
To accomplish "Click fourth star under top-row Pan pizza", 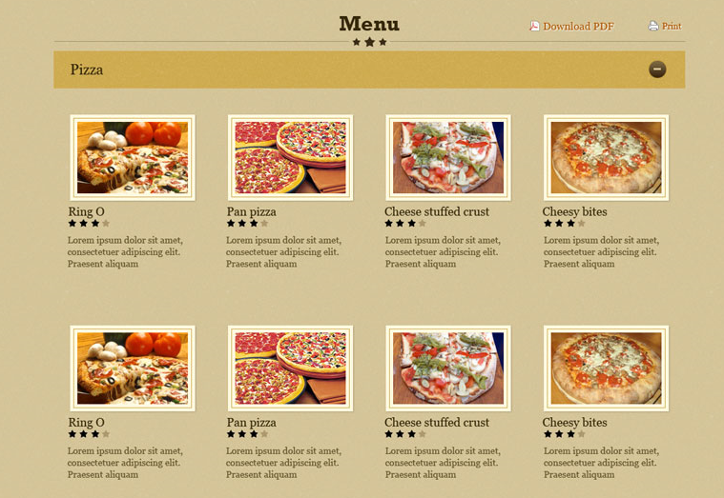I will [264, 223].
